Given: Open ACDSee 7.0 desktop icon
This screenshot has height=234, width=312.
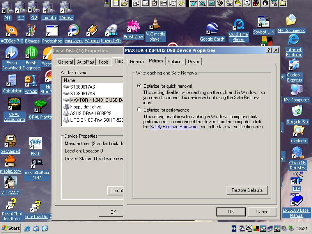Looking at the screenshot, I should click(x=12, y=31).
